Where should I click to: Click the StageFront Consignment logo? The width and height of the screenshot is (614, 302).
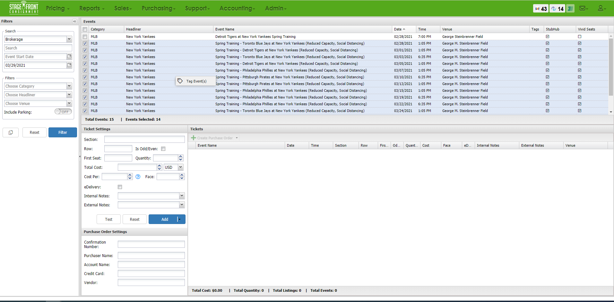click(24, 8)
